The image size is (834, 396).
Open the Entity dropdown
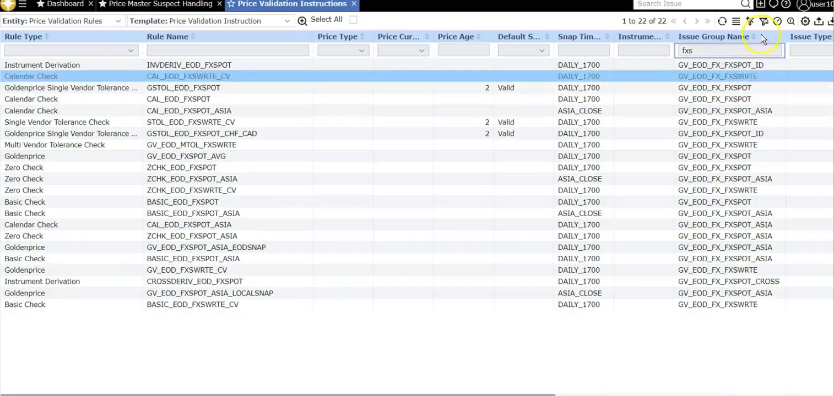pos(63,21)
